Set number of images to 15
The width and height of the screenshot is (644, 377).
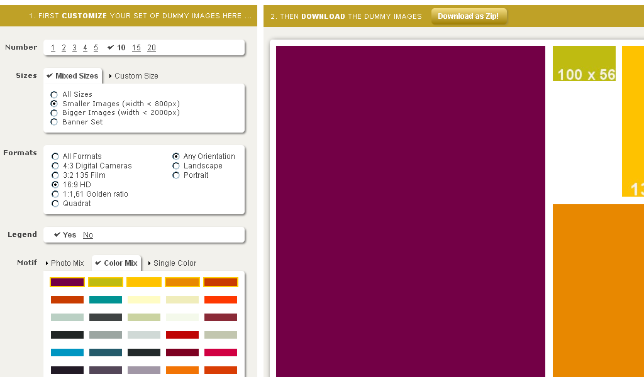pyautogui.click(x=136, y=48)
